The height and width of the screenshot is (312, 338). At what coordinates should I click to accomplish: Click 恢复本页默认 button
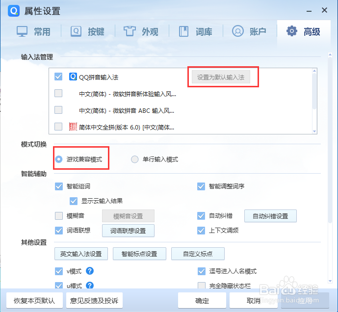pyautogui.click(x=34, y=300)
